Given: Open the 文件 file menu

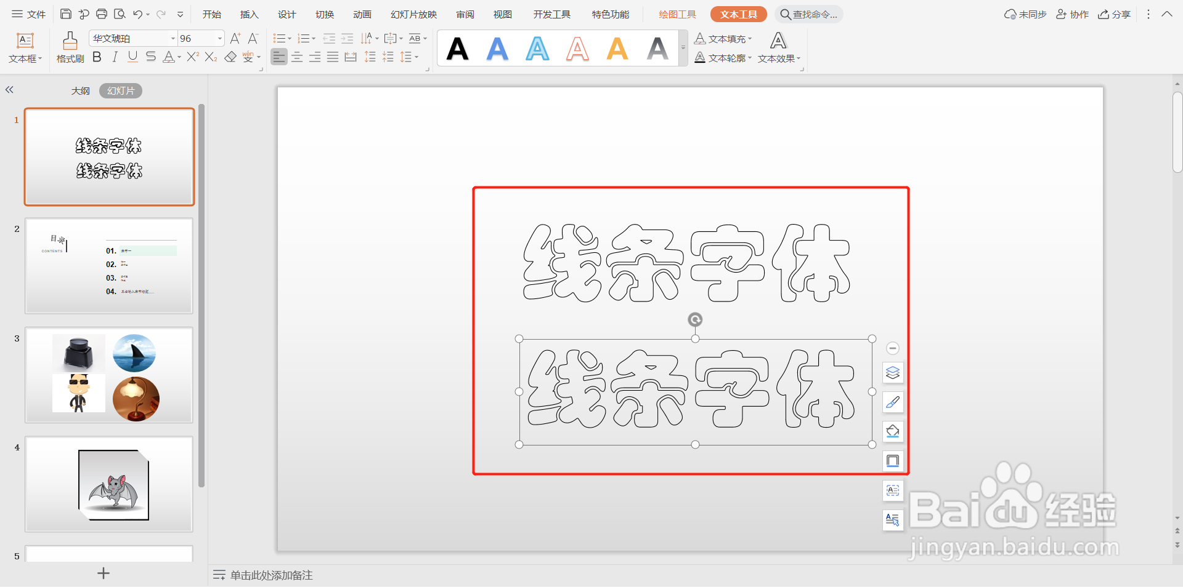Looking at the screenshot, I should (29, 14).
